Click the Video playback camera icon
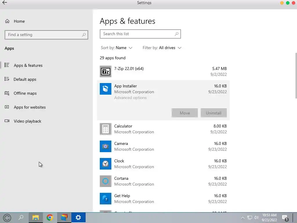 tap(7, 121)
